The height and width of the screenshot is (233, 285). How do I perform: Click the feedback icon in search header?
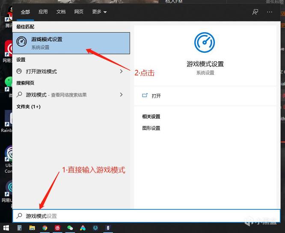click(x=255, y=12)
